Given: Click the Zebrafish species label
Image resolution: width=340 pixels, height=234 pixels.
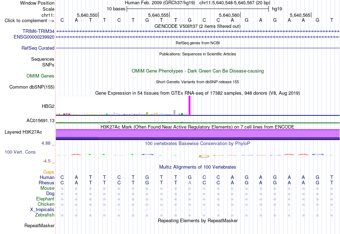Looking at the screenshot, I should (x=45, y=215).
